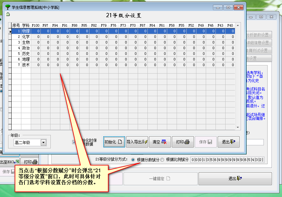Click the small lock icon at top-left
The height and width of the screenshot is (197, 282).
[8, 14]
